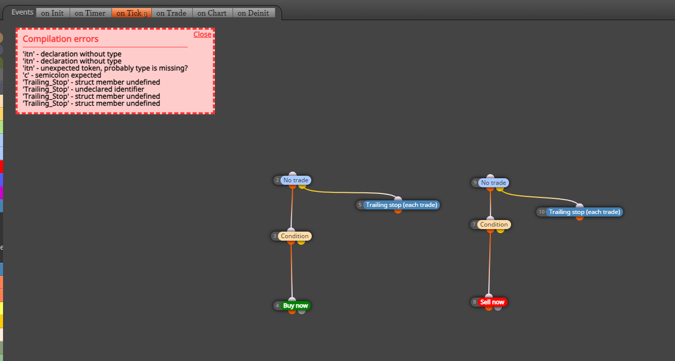The image size is (675, 361).
Task: Click input port atop Trailing stop block 5
Action: (398, 199)
